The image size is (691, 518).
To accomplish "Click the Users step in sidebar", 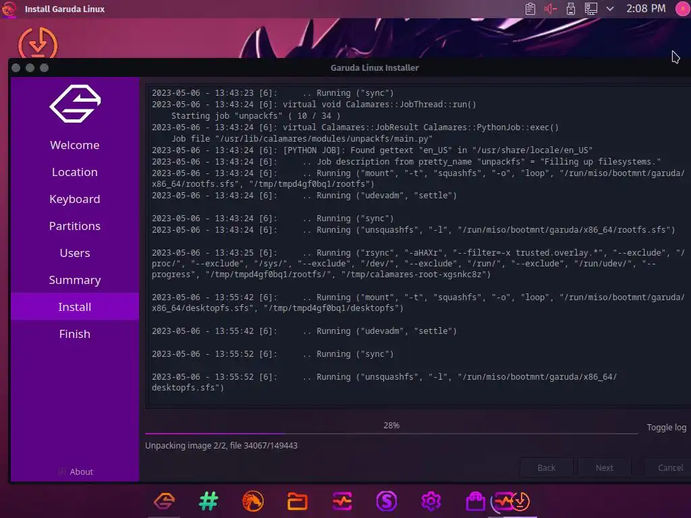I will click(x=75, y=253).
